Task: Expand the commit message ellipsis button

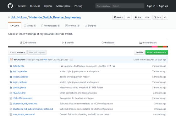Action: (x=71, y=60)
